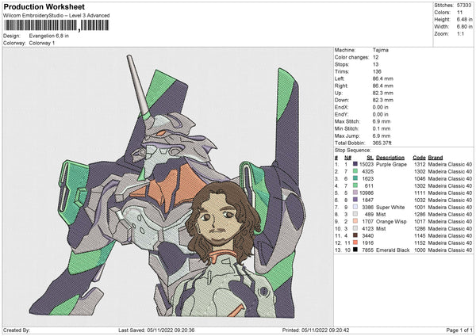Viewport: 476px width, 336px height.
Task: Click the Orange Wisp color swatch
Action: [x=355, y=221]
